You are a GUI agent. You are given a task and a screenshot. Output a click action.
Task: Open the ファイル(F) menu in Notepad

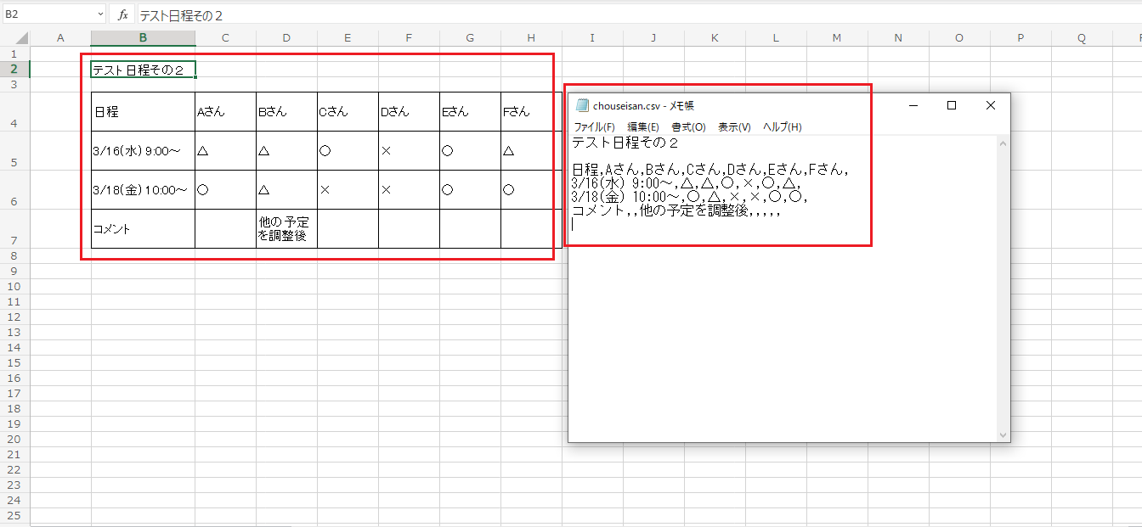click(594, 127)
